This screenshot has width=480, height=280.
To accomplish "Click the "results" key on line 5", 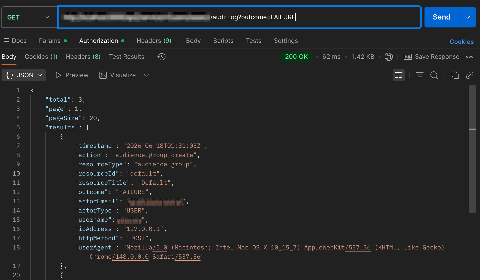I will (62, 127).
